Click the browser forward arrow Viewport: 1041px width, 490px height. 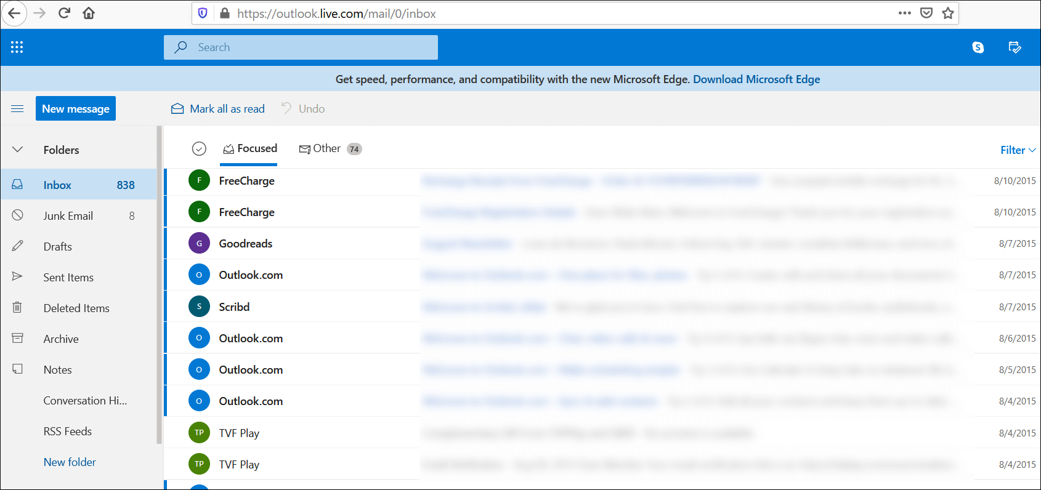pos(39,14)
